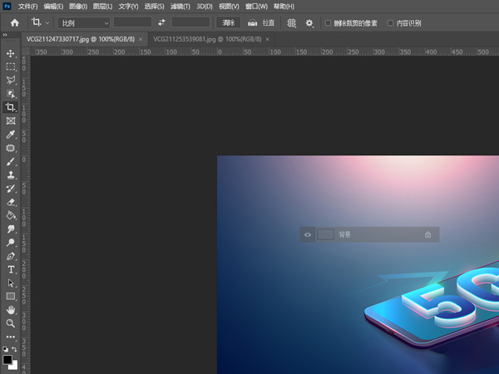499x374 pixels.
Task: Select the Brush tool
Action: pos(11,162)
